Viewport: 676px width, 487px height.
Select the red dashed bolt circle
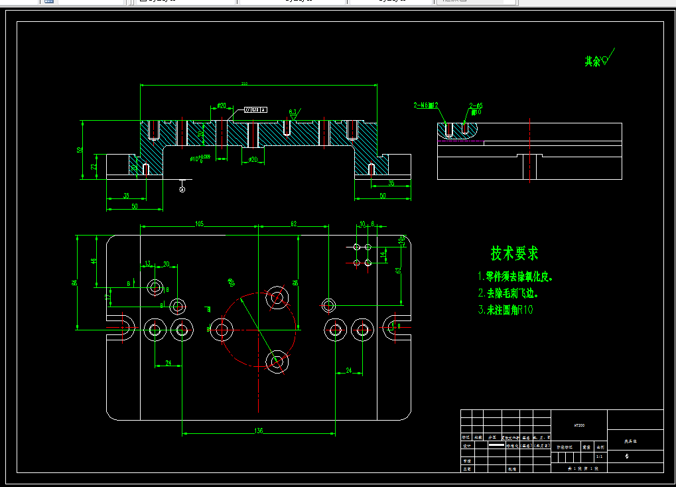[x=259, y=330]
